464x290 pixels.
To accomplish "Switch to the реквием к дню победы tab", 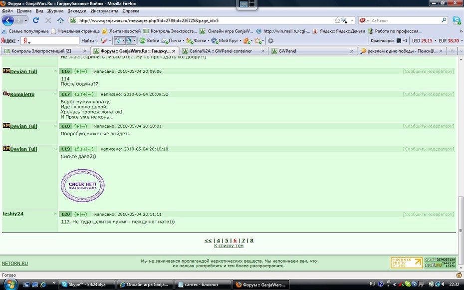I will tap(401, 51).
